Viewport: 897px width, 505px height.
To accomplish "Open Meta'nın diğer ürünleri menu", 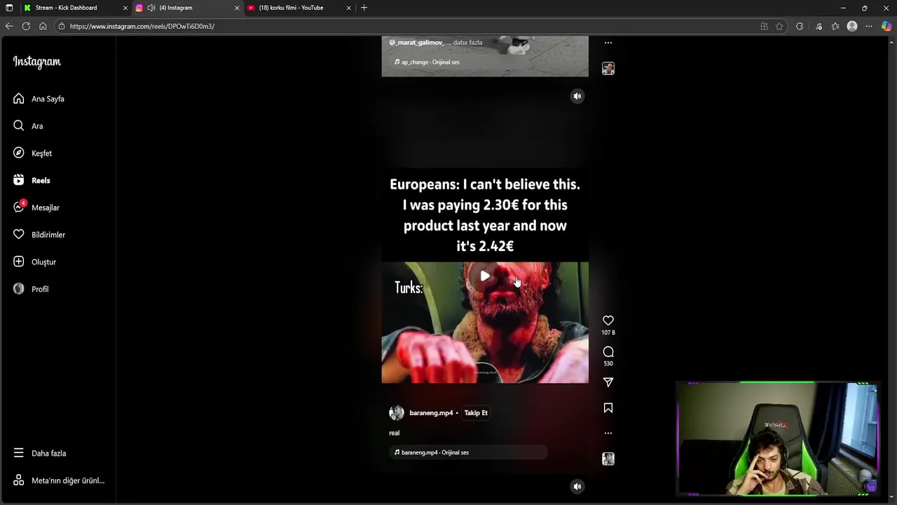I will (59, 480).
